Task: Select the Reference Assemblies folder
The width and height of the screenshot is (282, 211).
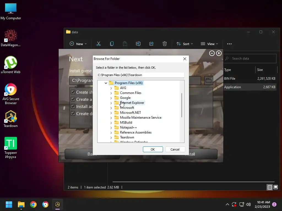Action: click(x=135, y=132)
